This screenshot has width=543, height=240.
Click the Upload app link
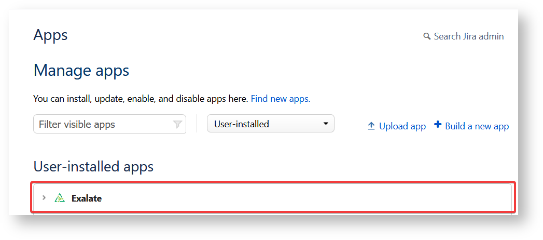402,126
